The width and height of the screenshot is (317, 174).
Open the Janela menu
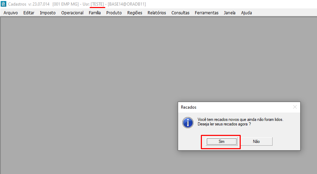[230, 13]
